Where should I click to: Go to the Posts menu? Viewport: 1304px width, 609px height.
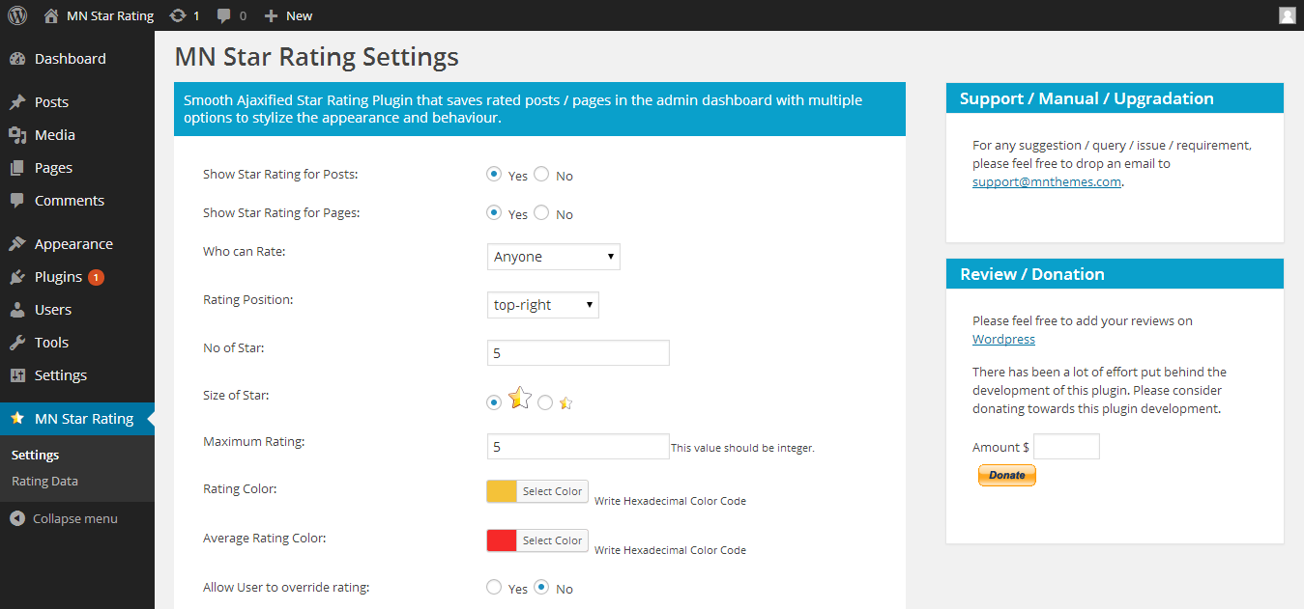pos(51,102)
